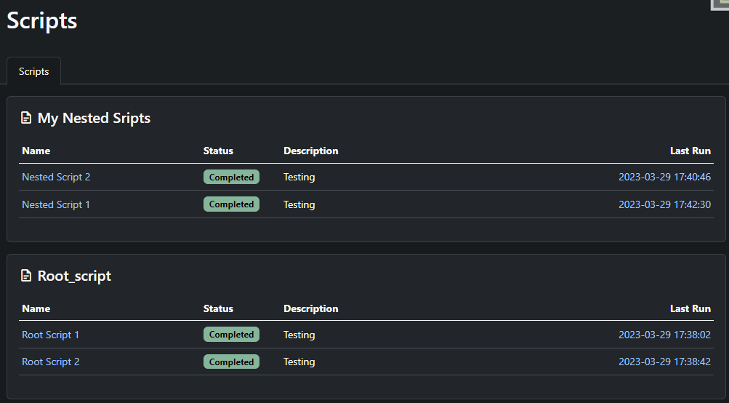Click Completed badge for Root Script 1
The image size is (729, 403).
231,335
